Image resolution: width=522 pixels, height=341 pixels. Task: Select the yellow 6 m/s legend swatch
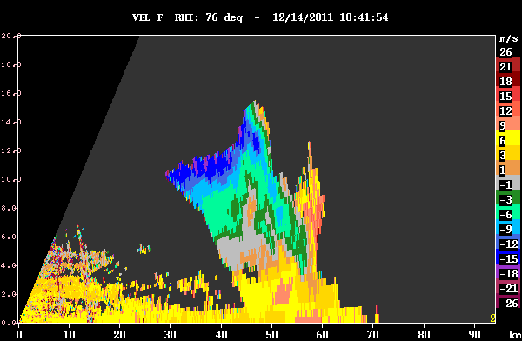(x=508, y=137)
